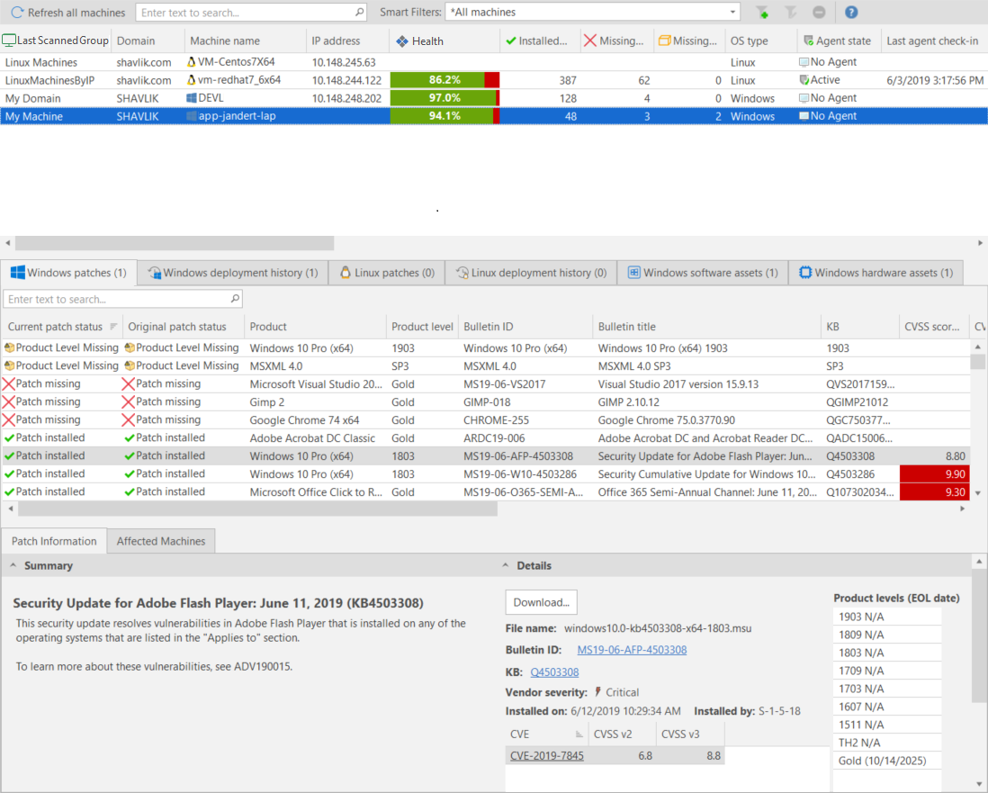Click the Installed column green check icon

pyautogui.click(x=510, y=41)
